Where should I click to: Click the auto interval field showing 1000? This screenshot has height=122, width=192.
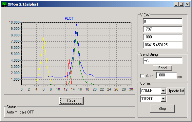166,75
